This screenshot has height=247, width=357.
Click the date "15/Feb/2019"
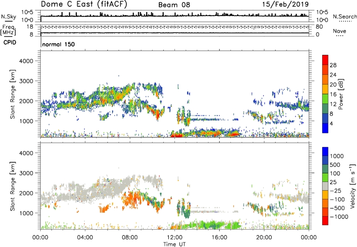286,4
